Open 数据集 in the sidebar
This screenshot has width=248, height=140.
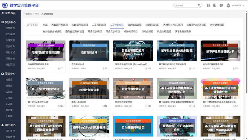9,110
